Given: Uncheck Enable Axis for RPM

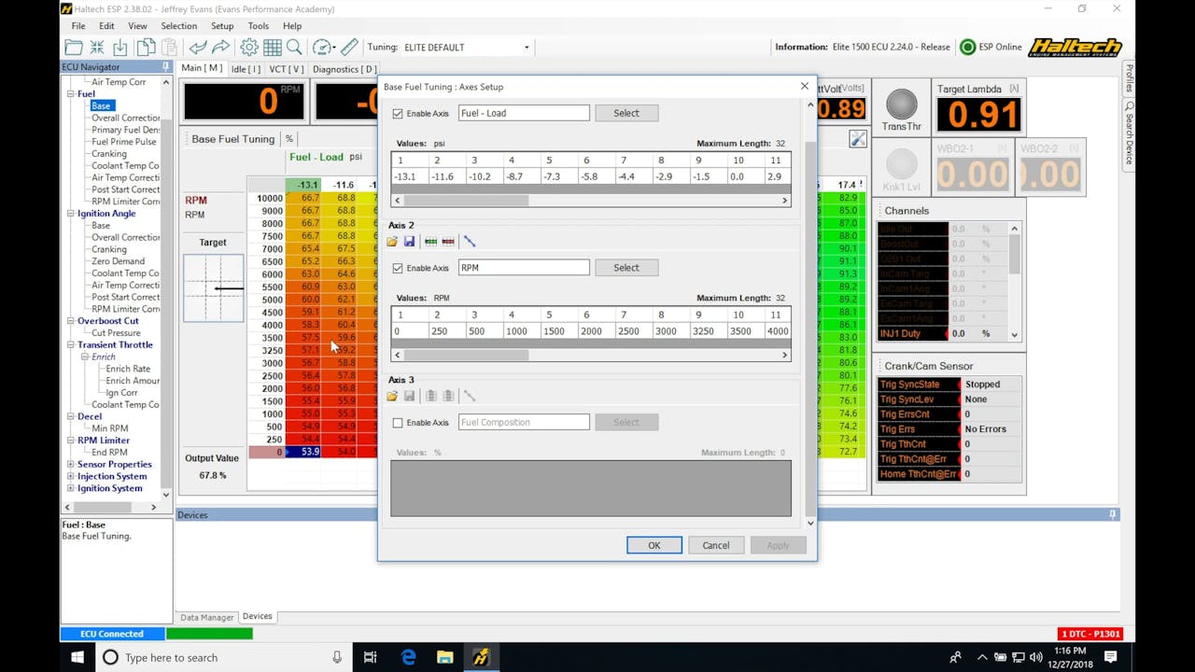Looking at the screenshot, I should 398,268.
